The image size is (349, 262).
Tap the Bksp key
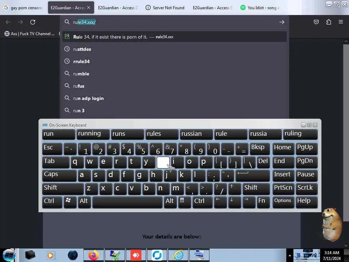coord(260,149)
